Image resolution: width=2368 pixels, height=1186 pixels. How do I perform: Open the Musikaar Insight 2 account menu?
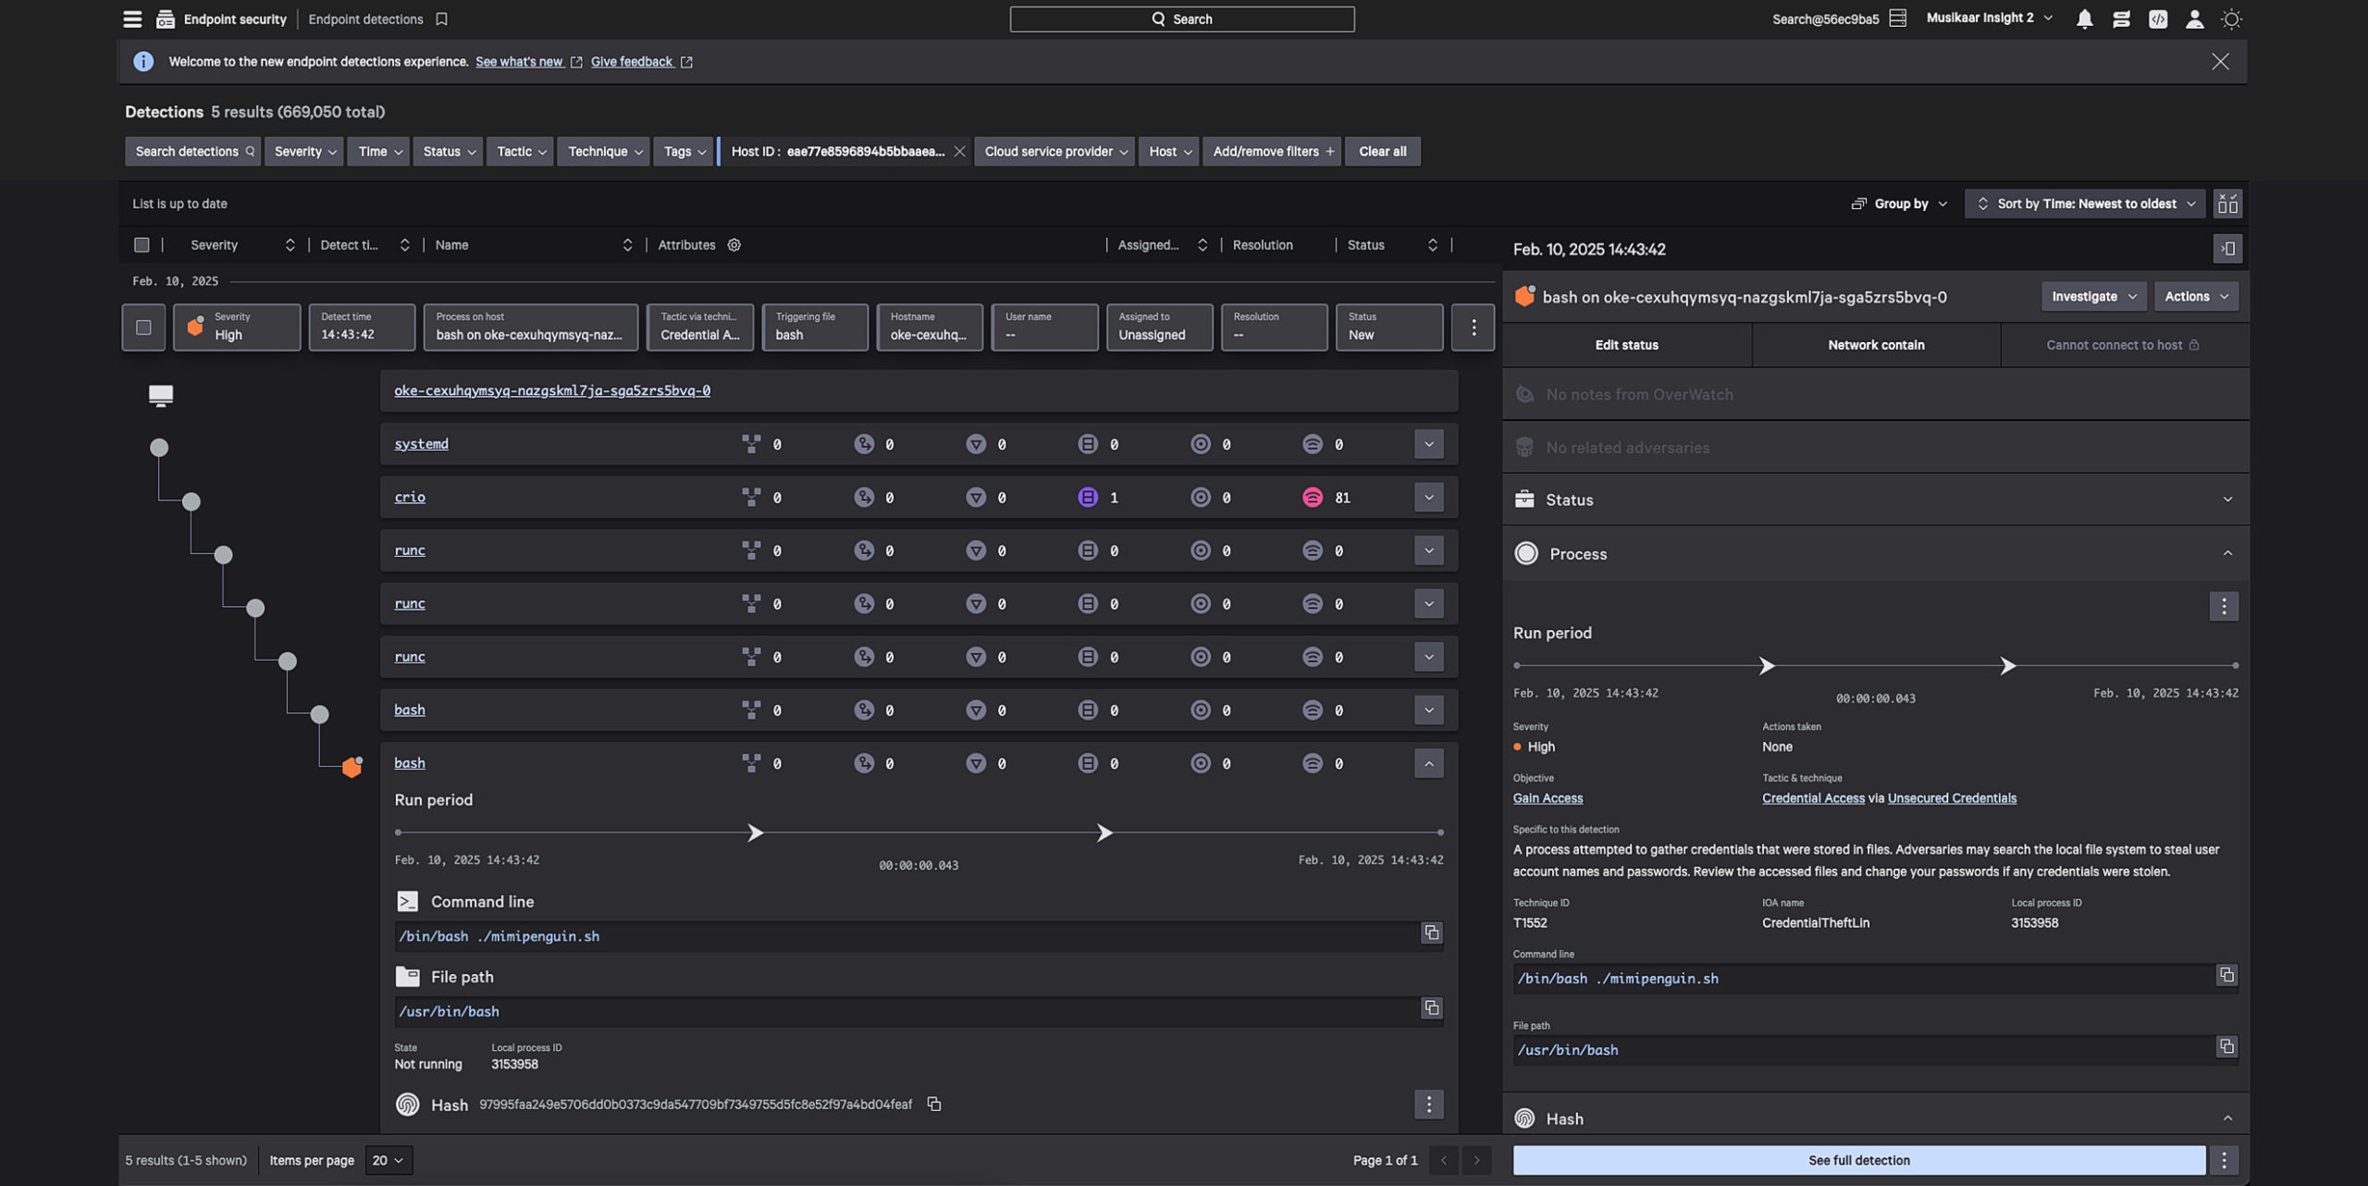(1989, 19)
